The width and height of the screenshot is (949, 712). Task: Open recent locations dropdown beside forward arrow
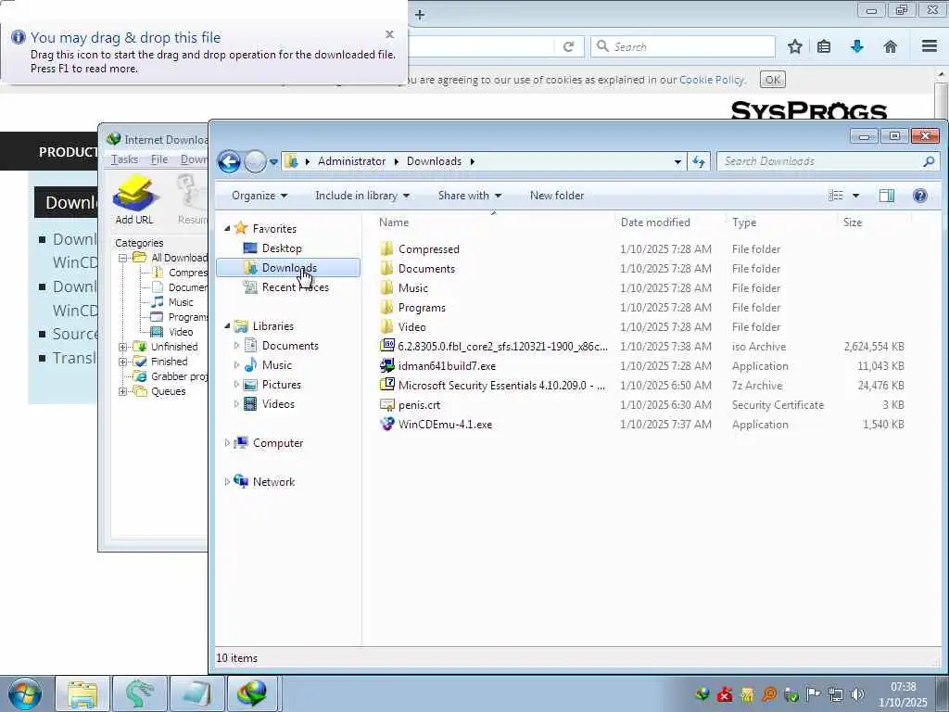tap(273, 161)
